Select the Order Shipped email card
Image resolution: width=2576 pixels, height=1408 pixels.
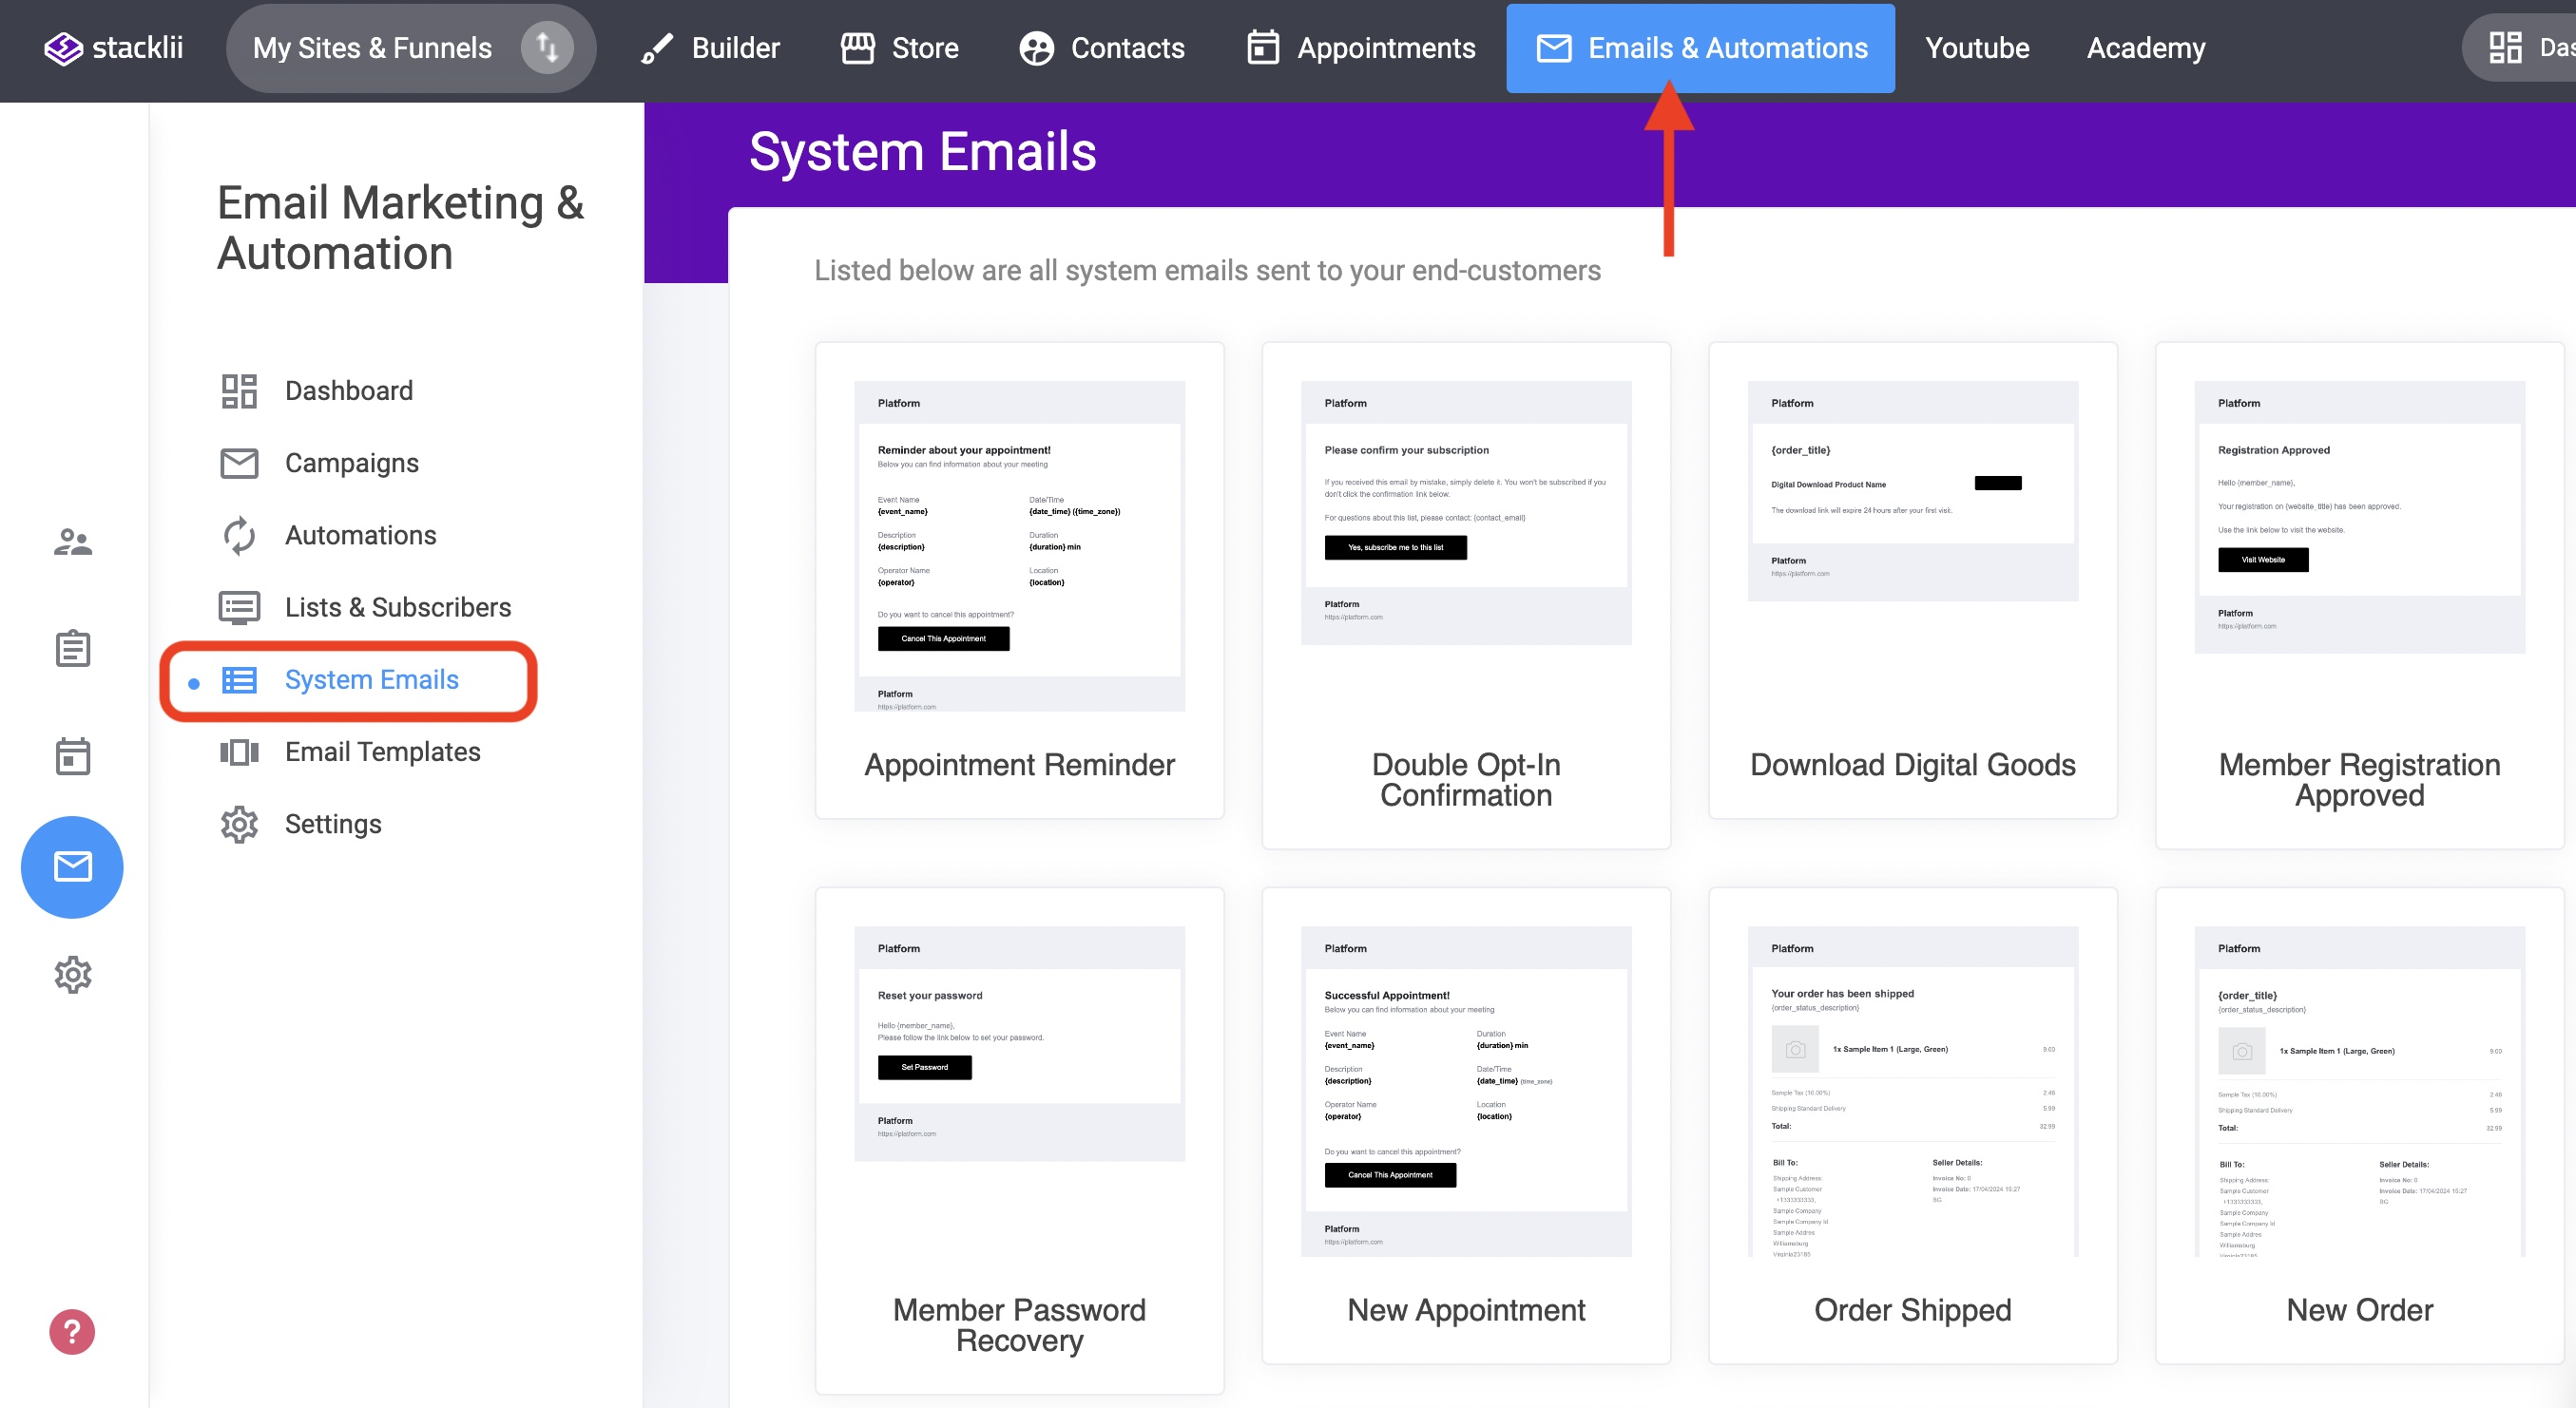(1912, 1124)
